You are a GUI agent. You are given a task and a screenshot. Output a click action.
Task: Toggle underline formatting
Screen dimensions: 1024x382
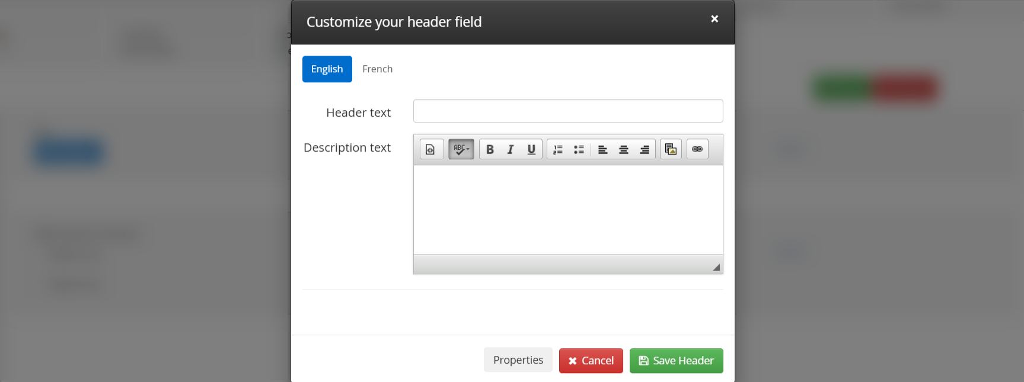coord(531,149)
